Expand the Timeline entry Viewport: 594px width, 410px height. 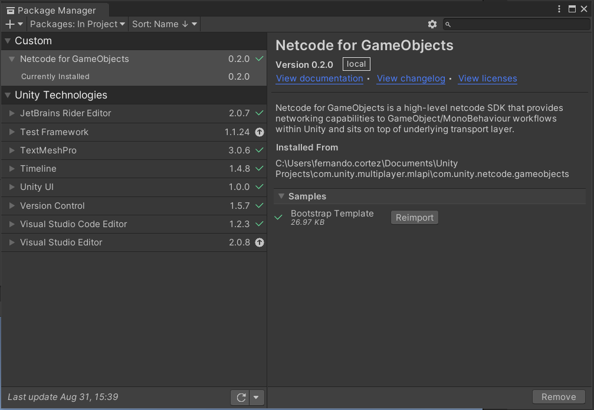[12, 169]
